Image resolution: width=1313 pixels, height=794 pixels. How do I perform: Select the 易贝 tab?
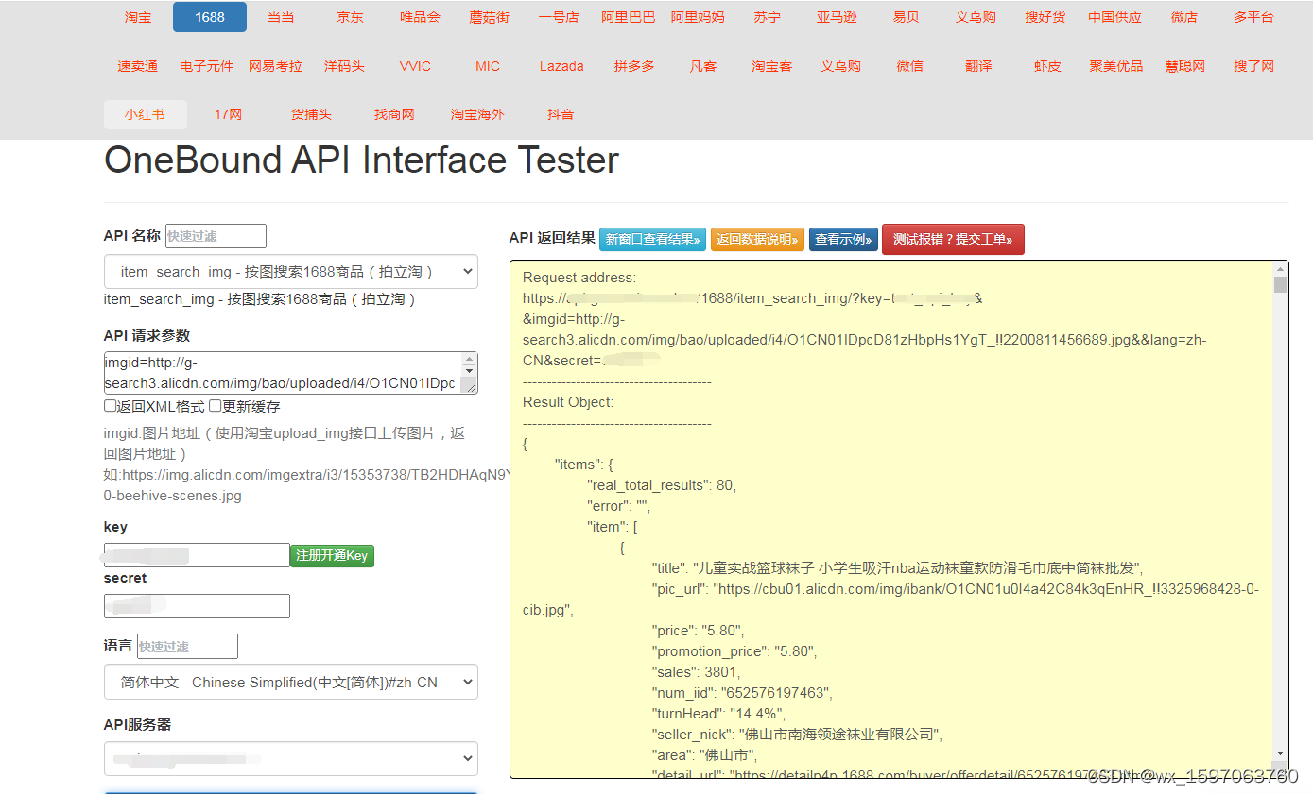907,17
